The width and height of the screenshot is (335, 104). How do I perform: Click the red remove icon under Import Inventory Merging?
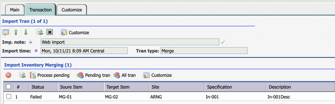[8, 75]
